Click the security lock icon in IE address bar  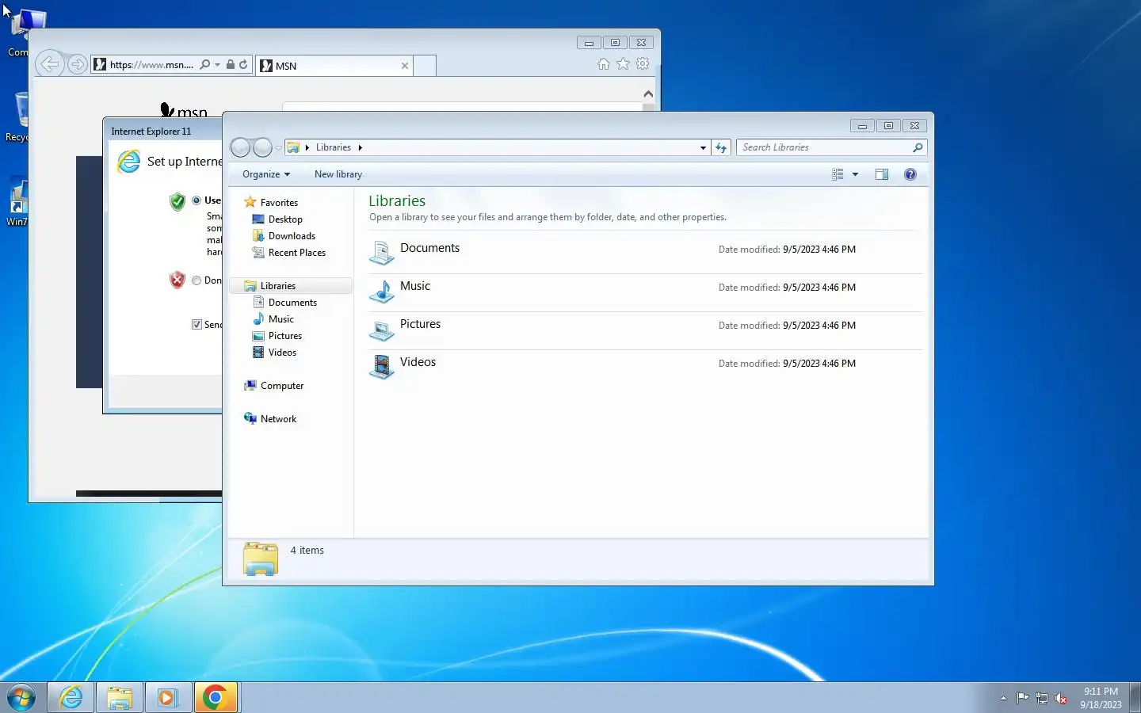(230, 65)
